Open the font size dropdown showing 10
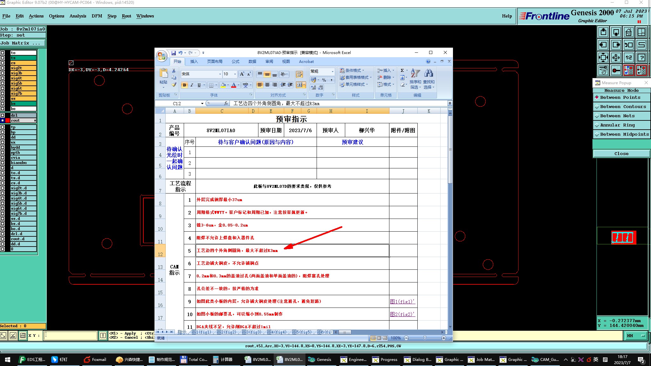This screenshot has width=651, height=366. click(235, 74)
